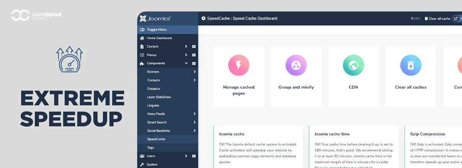Click the Clear all cache header button
Image resolution: width=462 pixels, height=168 pixels.
(438, 18)
